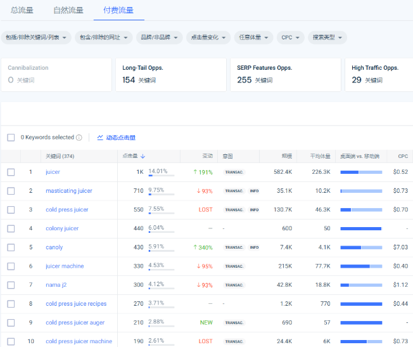Image resolution: width=413 pixels, height=347 pixels.
Task: Click the INFO badge in the masticating juicer row
Action: (254, 191)
